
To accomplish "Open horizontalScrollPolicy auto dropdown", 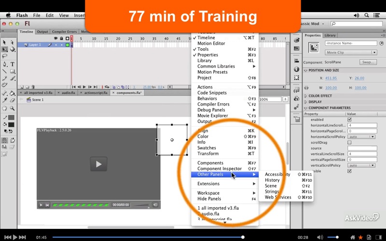I will point(361,137).
